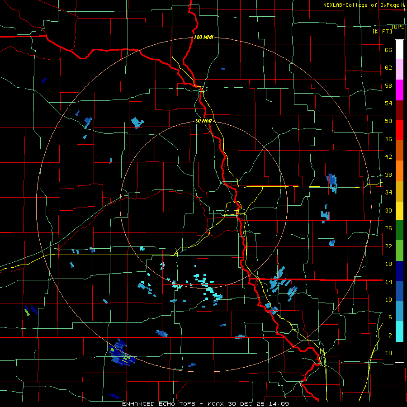Click the legend value '2'

(390, 336)
